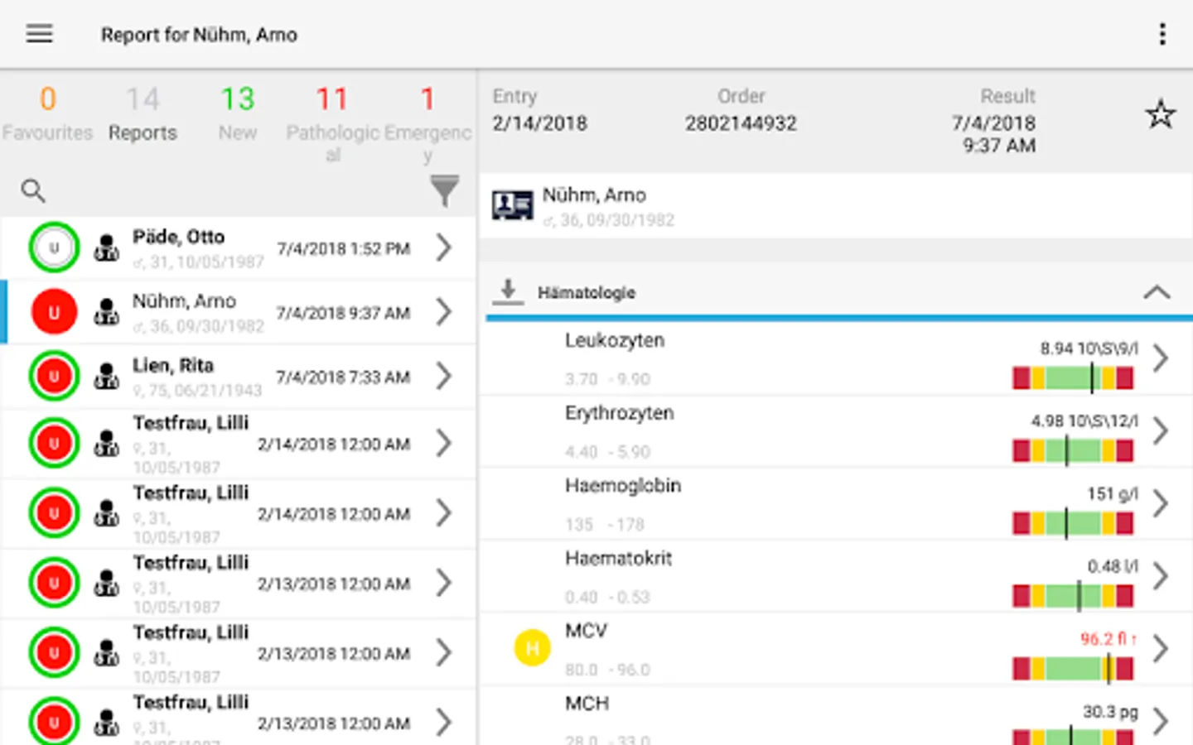The height and width of the screenshot is (745, 1193).
Task: Click the Haematokrit reference range bar
Action: pyautogui.click(x=1073, y=596)
